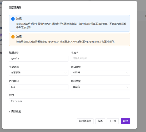Open the 域名类型 自定义 dropdown
146x132 pixels.
[100, 87]
